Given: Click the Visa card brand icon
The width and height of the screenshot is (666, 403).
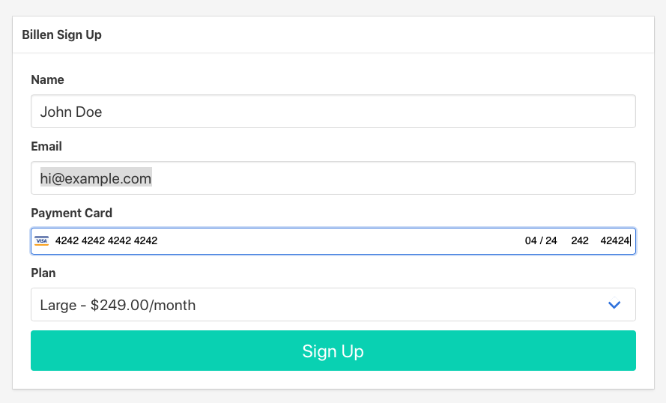Looking at the screenshot, I should point(41,241).
